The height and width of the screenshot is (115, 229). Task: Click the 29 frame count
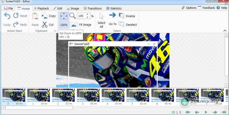click(173, 112)
